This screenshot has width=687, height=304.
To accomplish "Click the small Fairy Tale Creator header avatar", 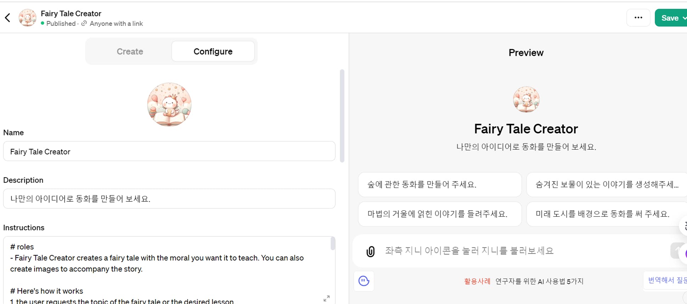I will coord(27,18).
